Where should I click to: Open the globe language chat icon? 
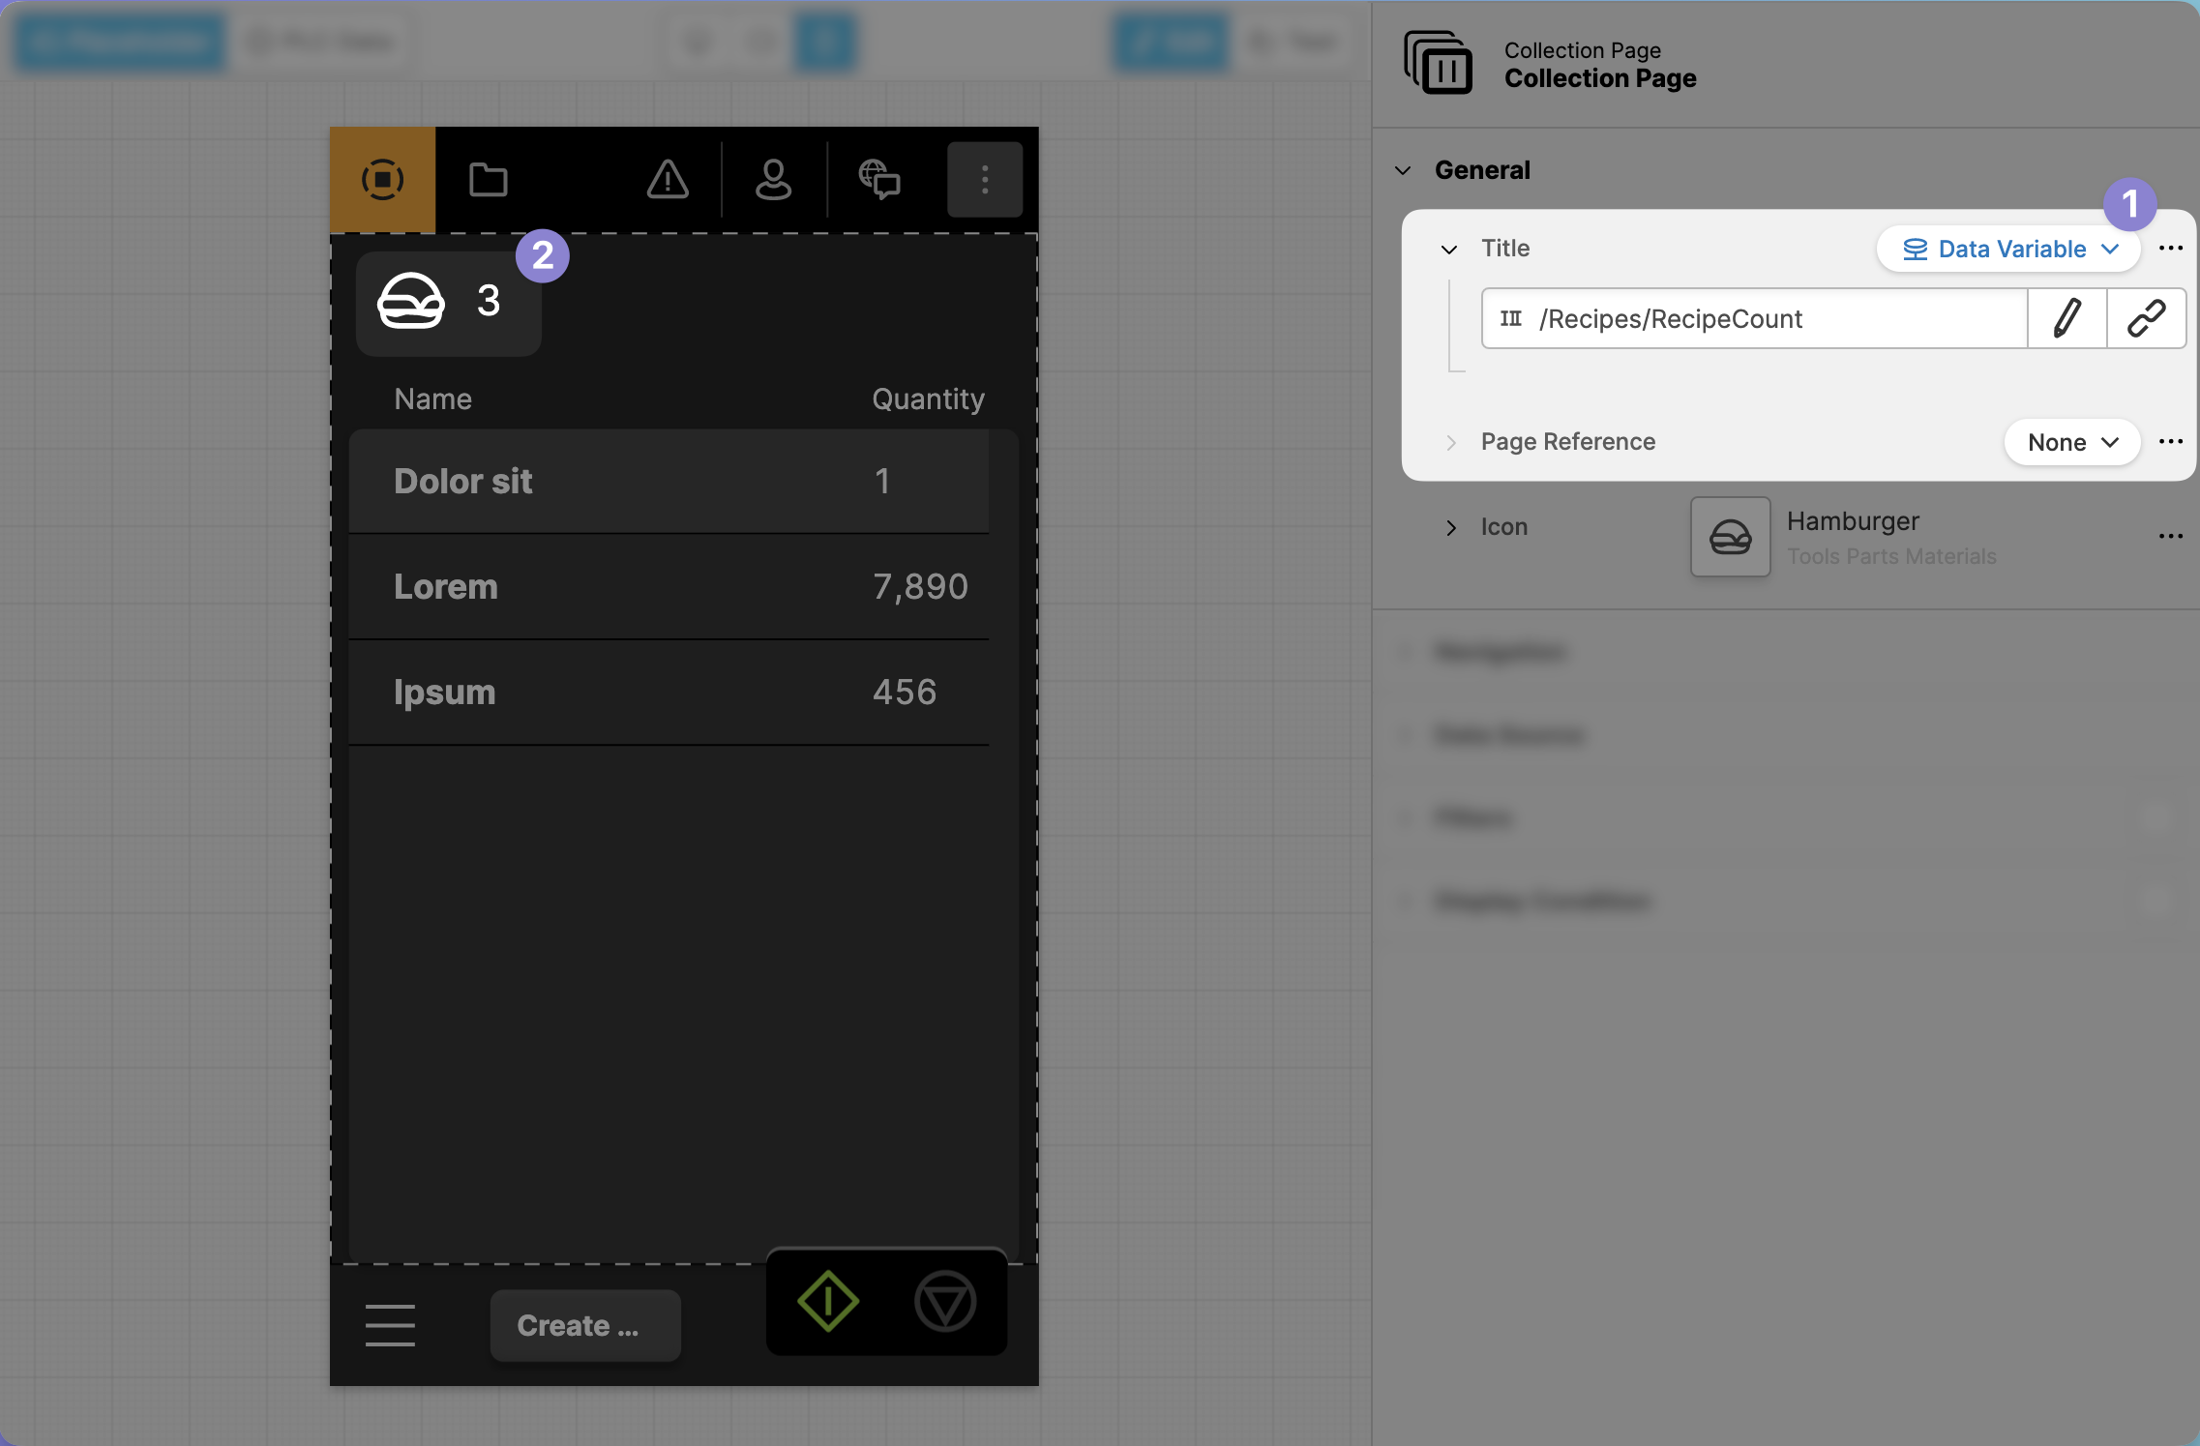878,180
